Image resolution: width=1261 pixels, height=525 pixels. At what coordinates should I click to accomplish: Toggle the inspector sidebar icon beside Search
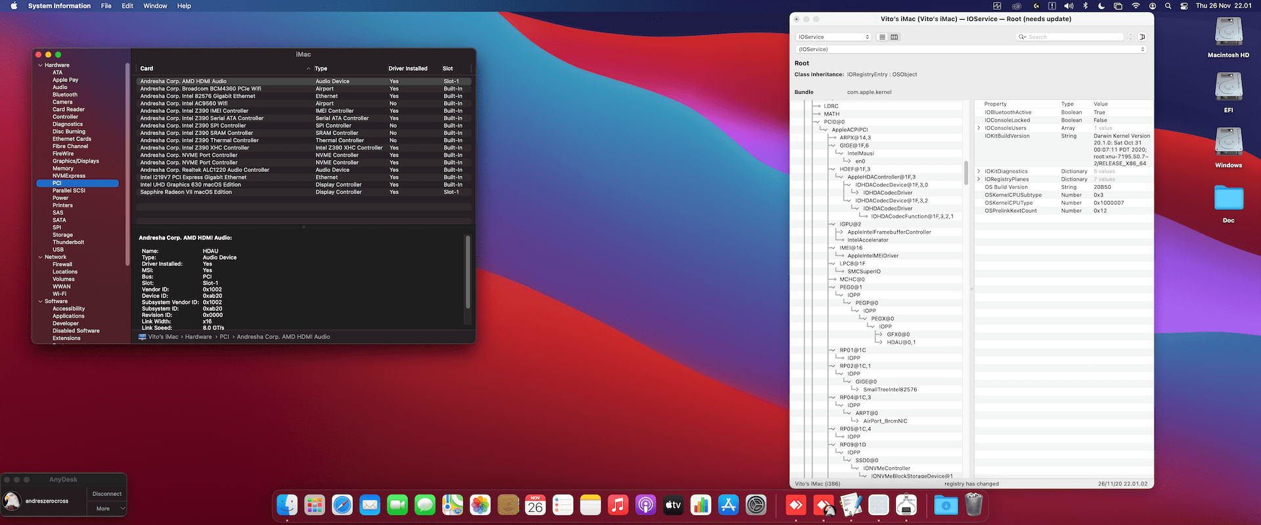pos(1142,37)
